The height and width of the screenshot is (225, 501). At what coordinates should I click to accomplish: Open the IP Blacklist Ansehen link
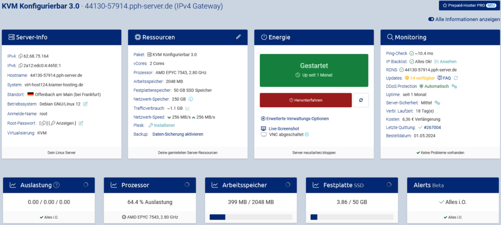pos(445,61)
